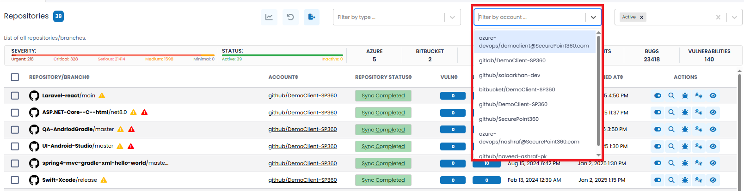
Task: Click Sync Completed status for UI-Android-Studio
Action: (x=383, y=146)
